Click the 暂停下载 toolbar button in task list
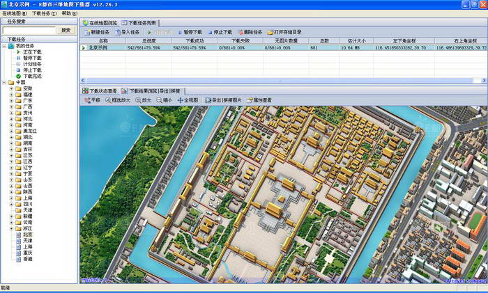Image resolution: width=488 pixels, height=293 pixels. [190, 32]
